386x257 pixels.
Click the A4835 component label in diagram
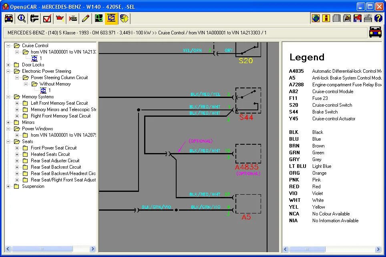(247, 167)
